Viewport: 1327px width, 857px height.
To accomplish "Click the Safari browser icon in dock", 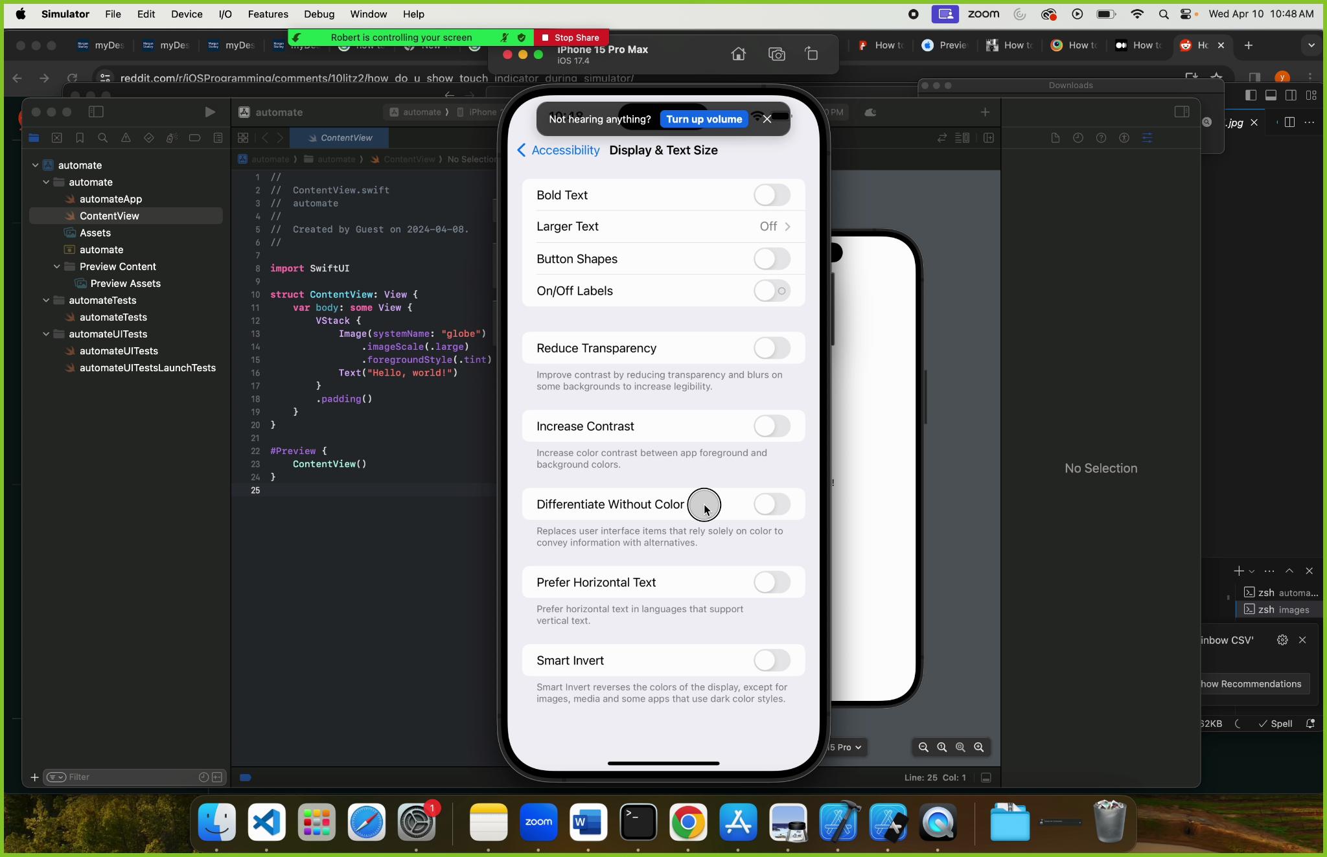I will point(365,823).
